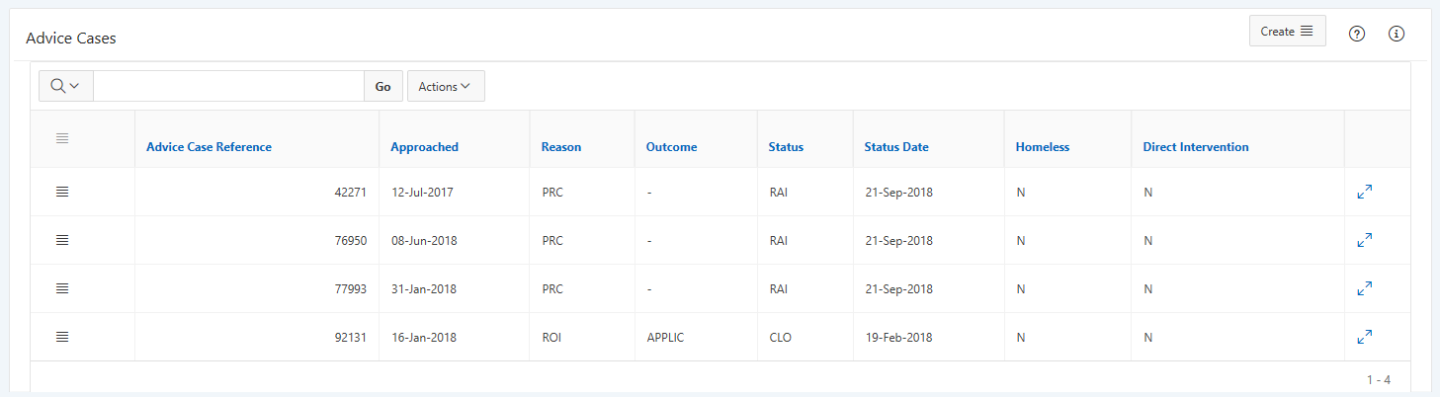Open the search column selector dropdown
This screenshot has height=397, width=1440.
coord(65,86)
